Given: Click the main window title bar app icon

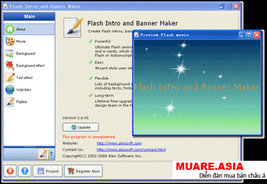Looking at the screenshot, I should tap(6, 6).
